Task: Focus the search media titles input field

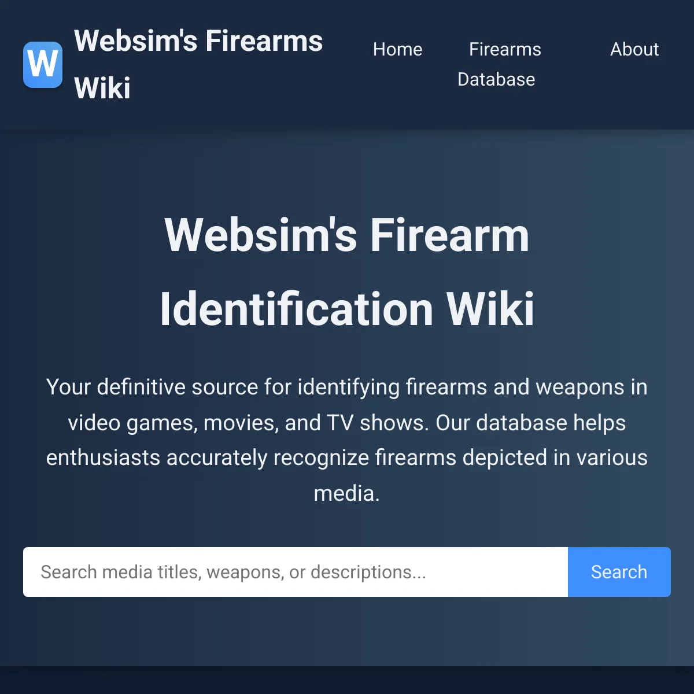Action: [296, 572]
